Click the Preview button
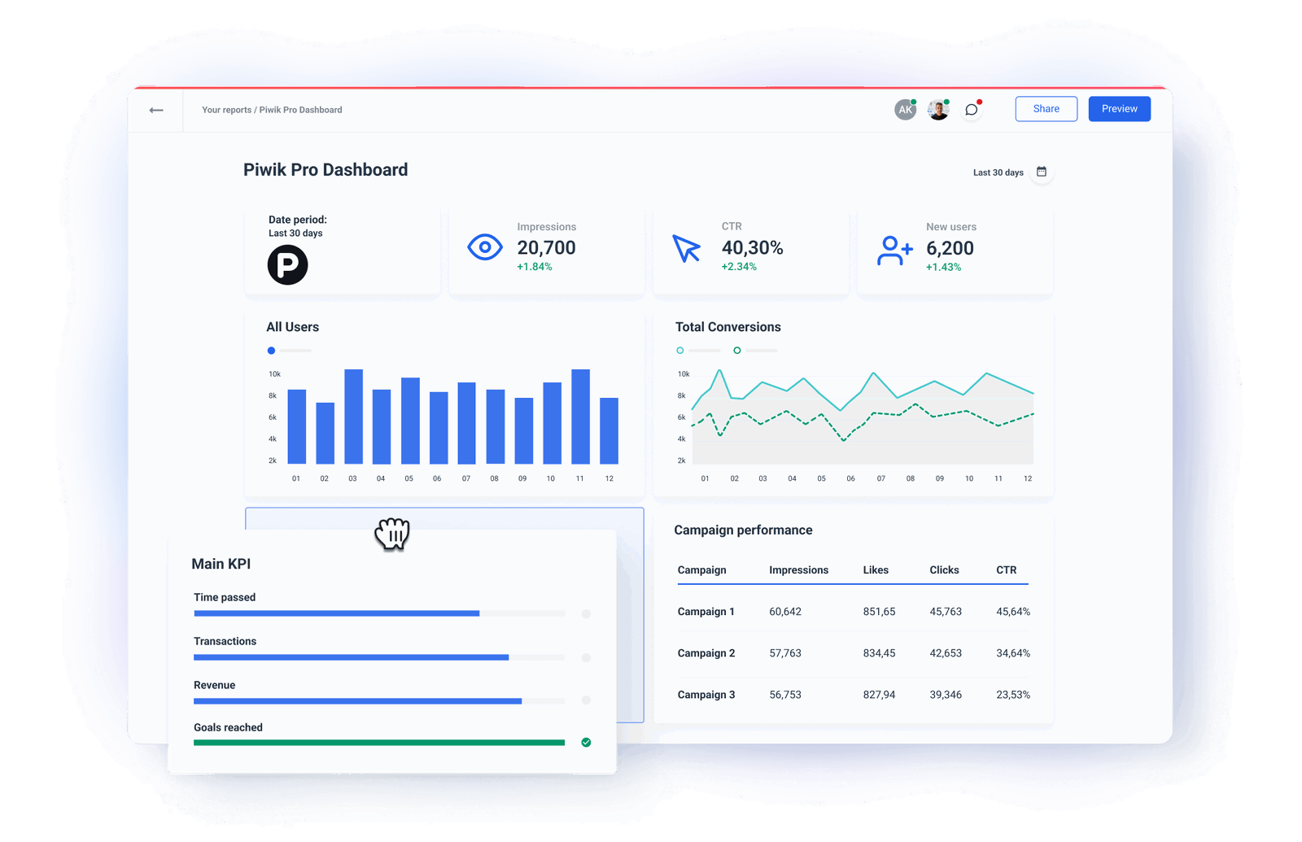Screen dimensions: 1302x842 [x=1119, y=108]
